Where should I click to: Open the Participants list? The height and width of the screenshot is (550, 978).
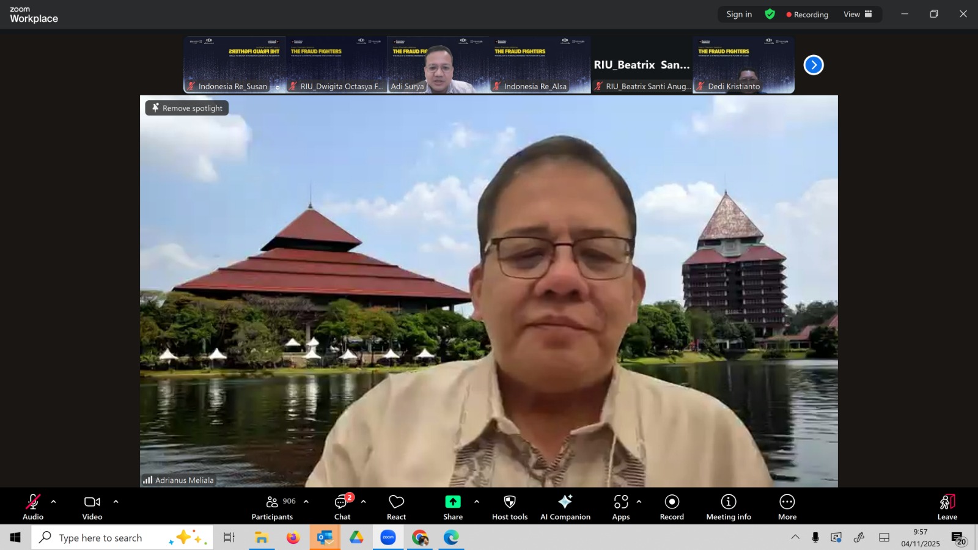point(273,507)
